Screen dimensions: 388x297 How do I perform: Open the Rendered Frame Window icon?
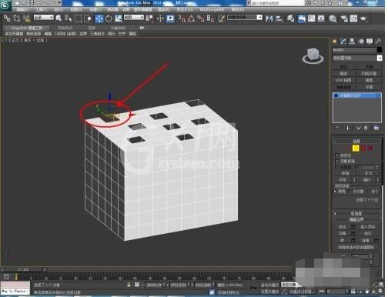coord(353,18)
